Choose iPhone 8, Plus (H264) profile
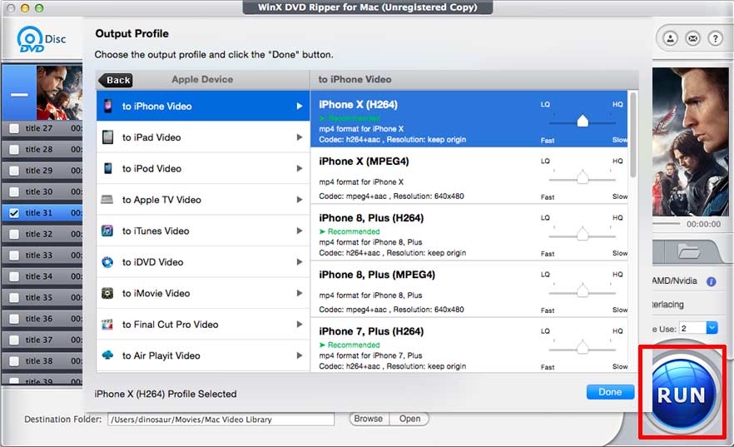Viewport: 734px width, 447px height. pyautogui.click(x=469, y=232)
